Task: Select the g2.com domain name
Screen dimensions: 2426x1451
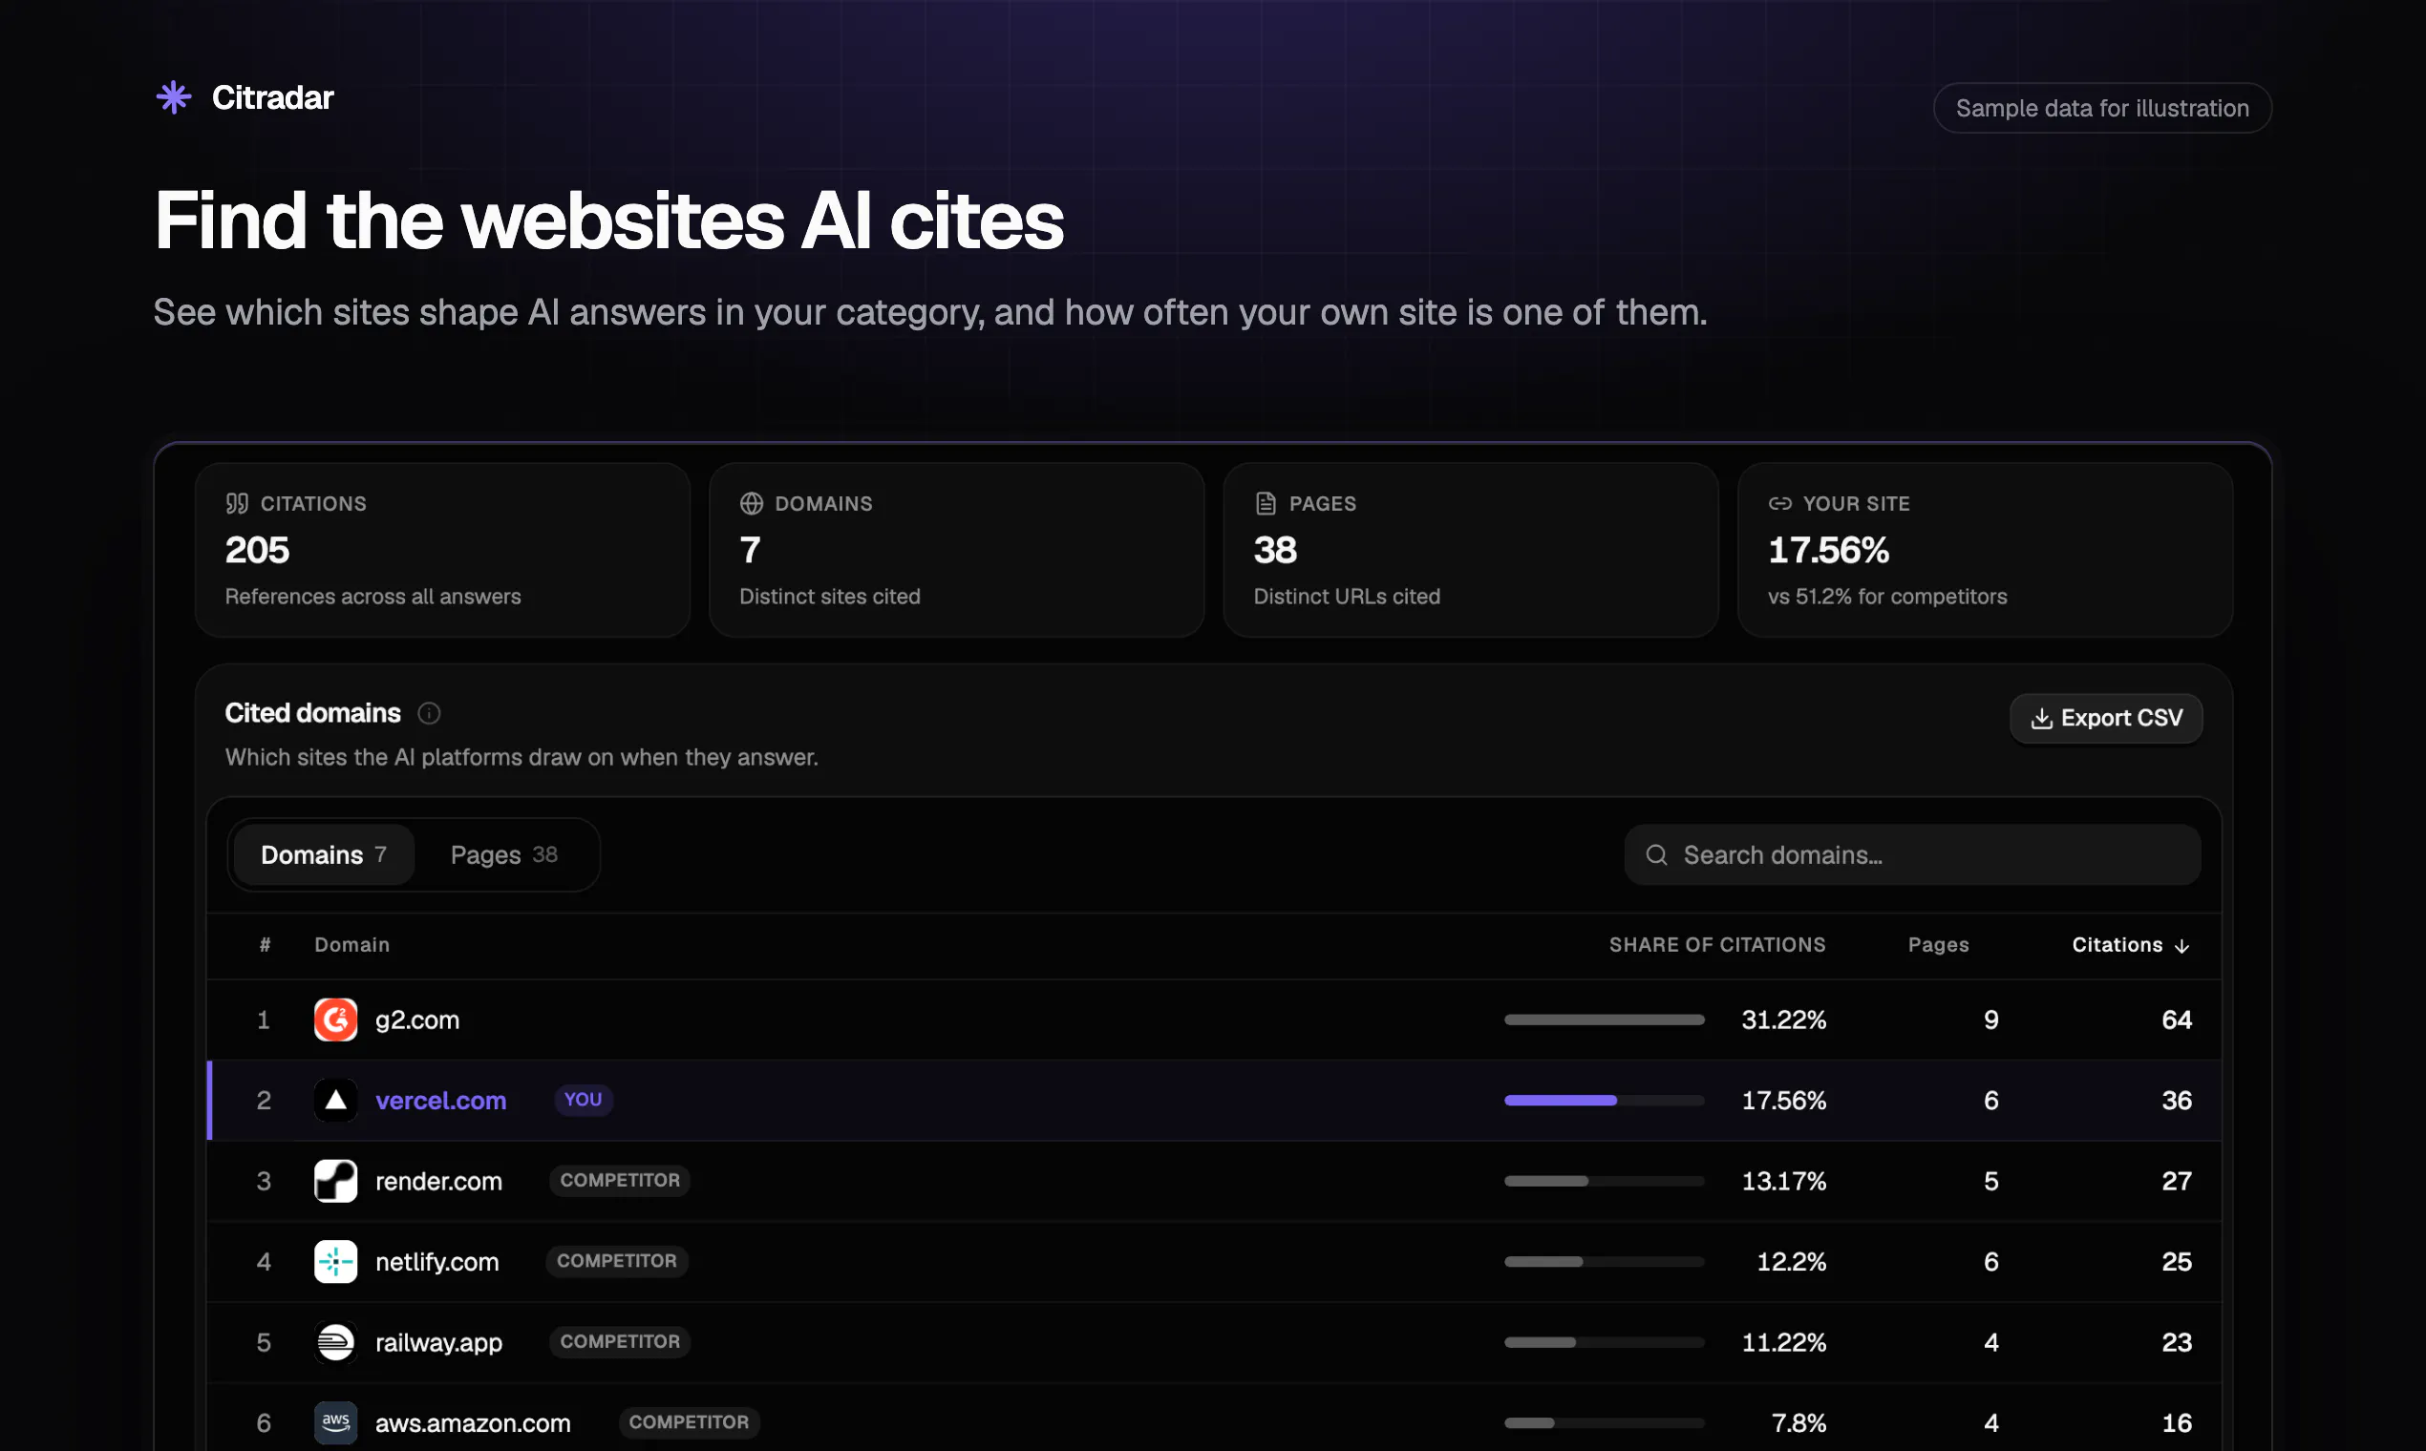Action: [417, 1020]
